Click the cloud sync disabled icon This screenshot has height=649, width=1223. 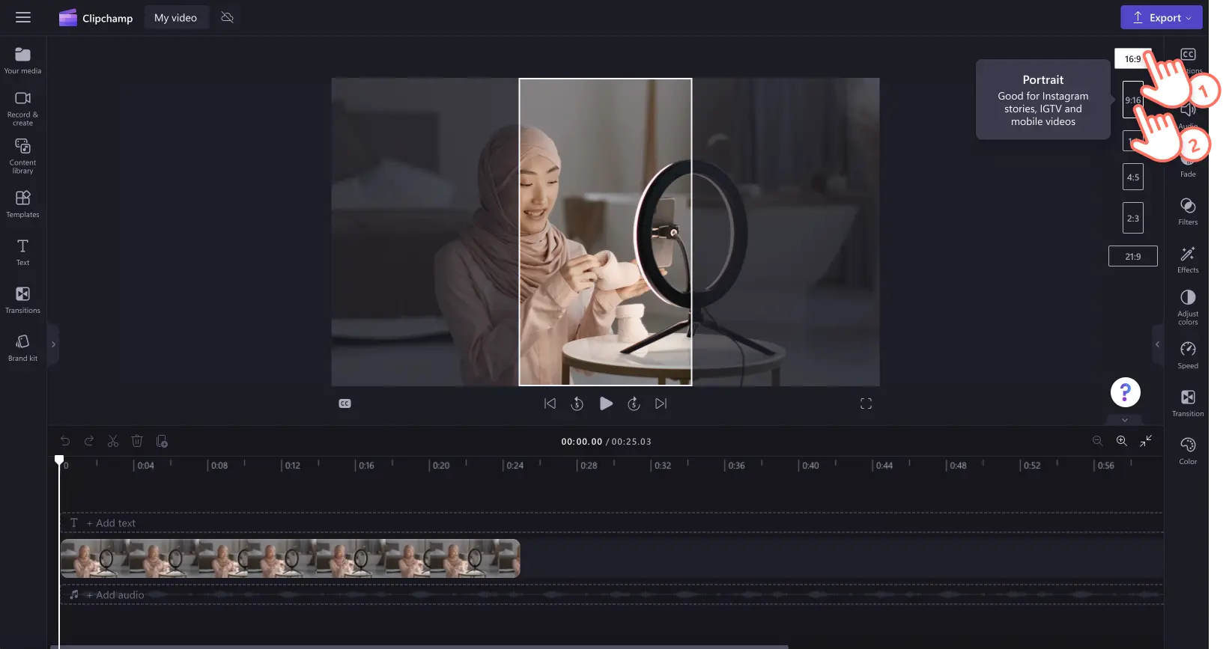pos(228,17)
